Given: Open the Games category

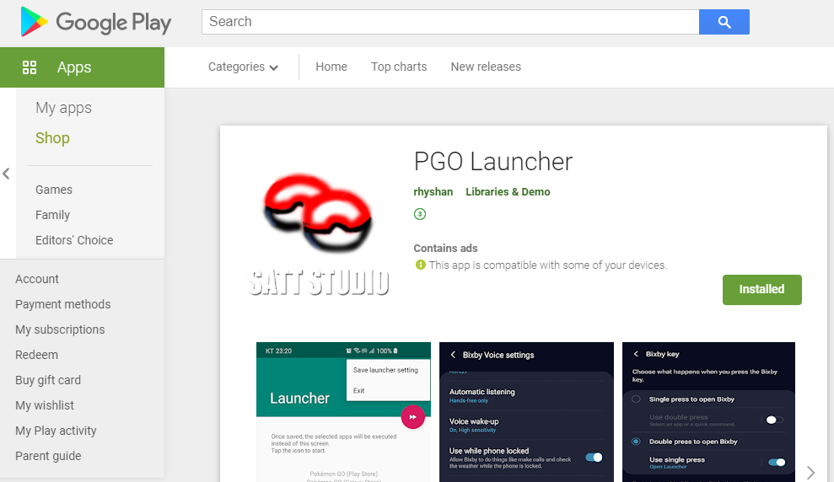Looking at the screenshot, I should 54,190.
